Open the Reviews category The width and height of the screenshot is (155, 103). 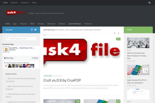coord(41,24)
